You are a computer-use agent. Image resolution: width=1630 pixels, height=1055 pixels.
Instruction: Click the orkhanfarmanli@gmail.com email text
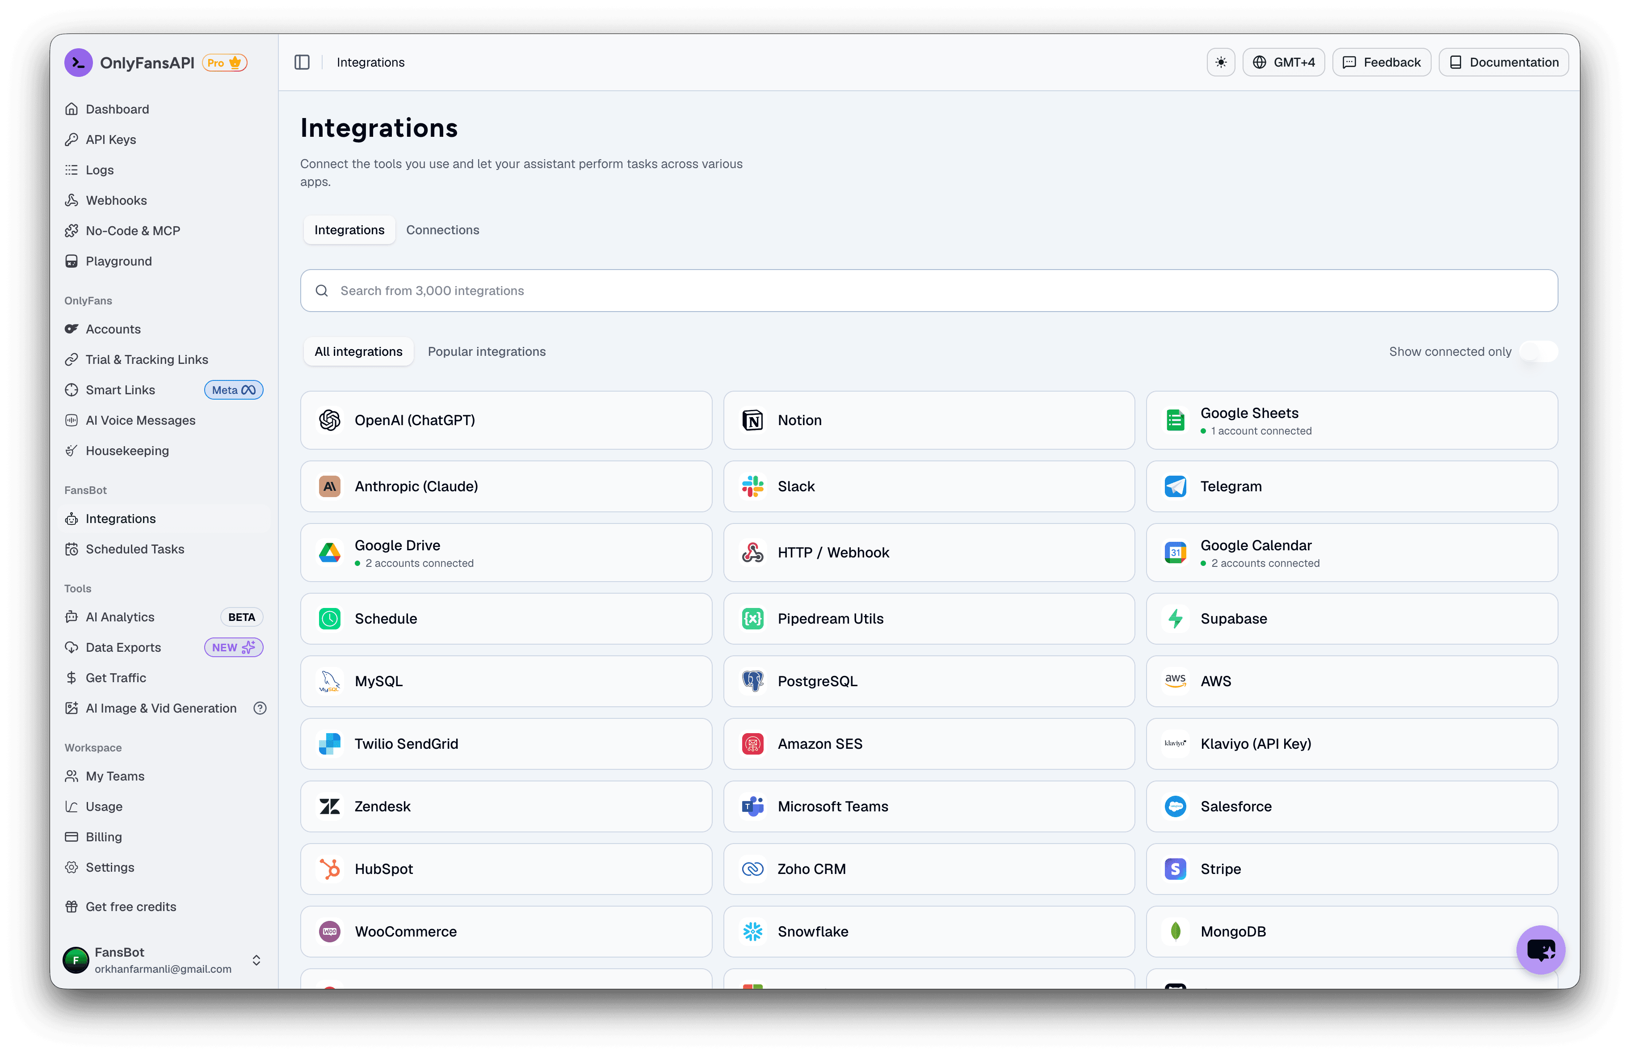(163, 969)
